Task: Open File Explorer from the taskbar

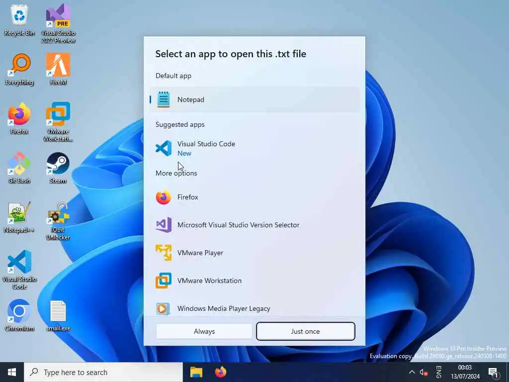Action: [196, 372]
